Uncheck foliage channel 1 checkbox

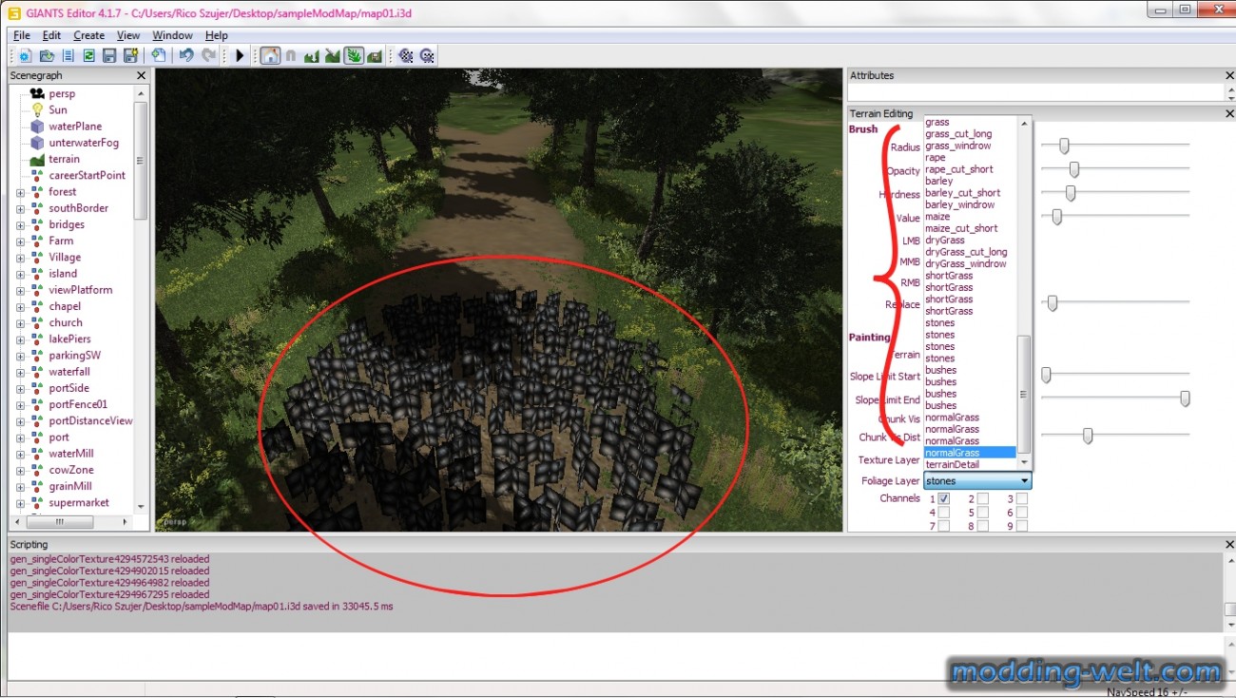(944, 498)
